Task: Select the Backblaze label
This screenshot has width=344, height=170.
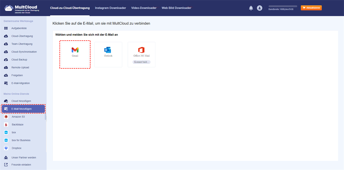Action: click(17, 125)
